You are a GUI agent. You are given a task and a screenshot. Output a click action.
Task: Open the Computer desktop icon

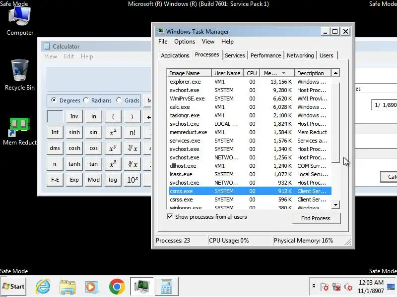click(20, 21)
